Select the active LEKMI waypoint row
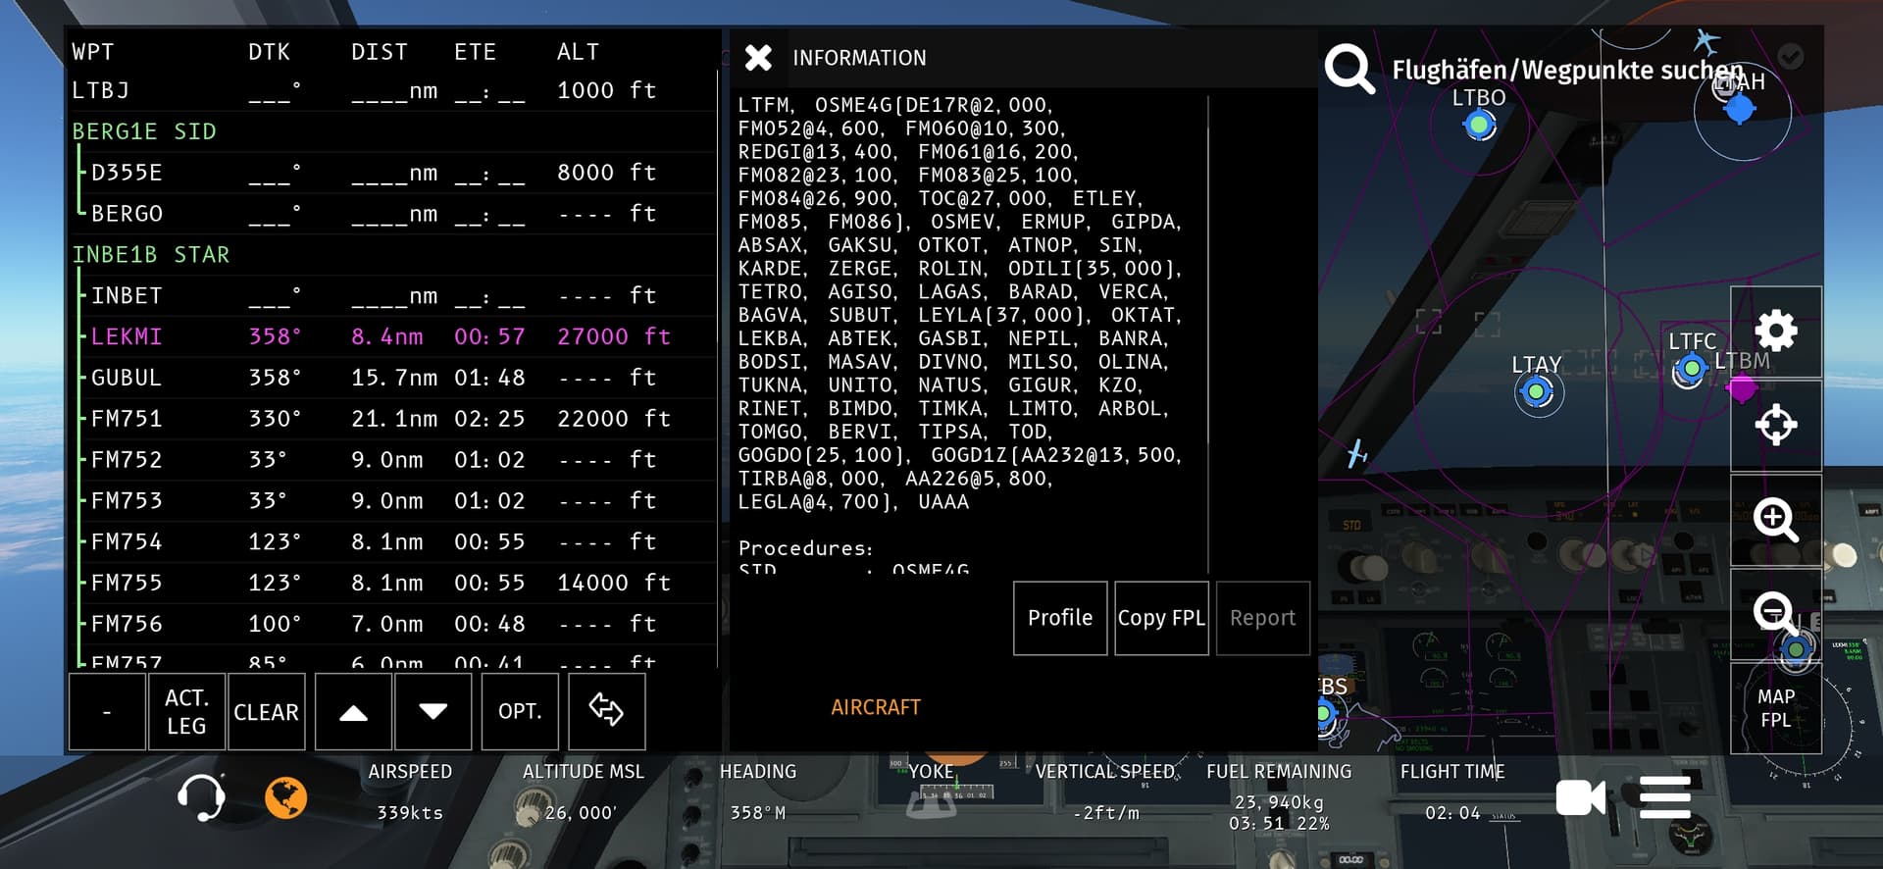The width and height of the screenshot is (1883, 869). tap(392, 336)
